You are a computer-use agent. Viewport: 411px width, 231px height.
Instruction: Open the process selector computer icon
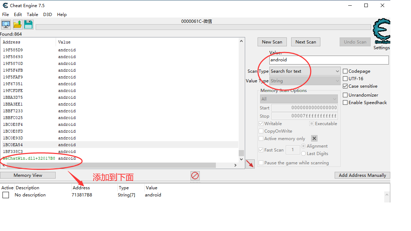click(x=6, y=25)
